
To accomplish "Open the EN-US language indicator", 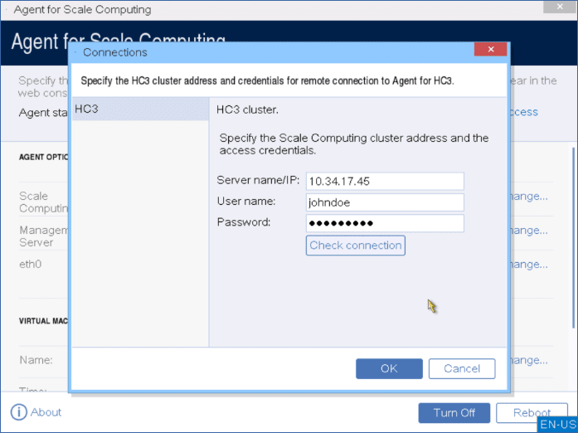I will click(x=558, y=425).
